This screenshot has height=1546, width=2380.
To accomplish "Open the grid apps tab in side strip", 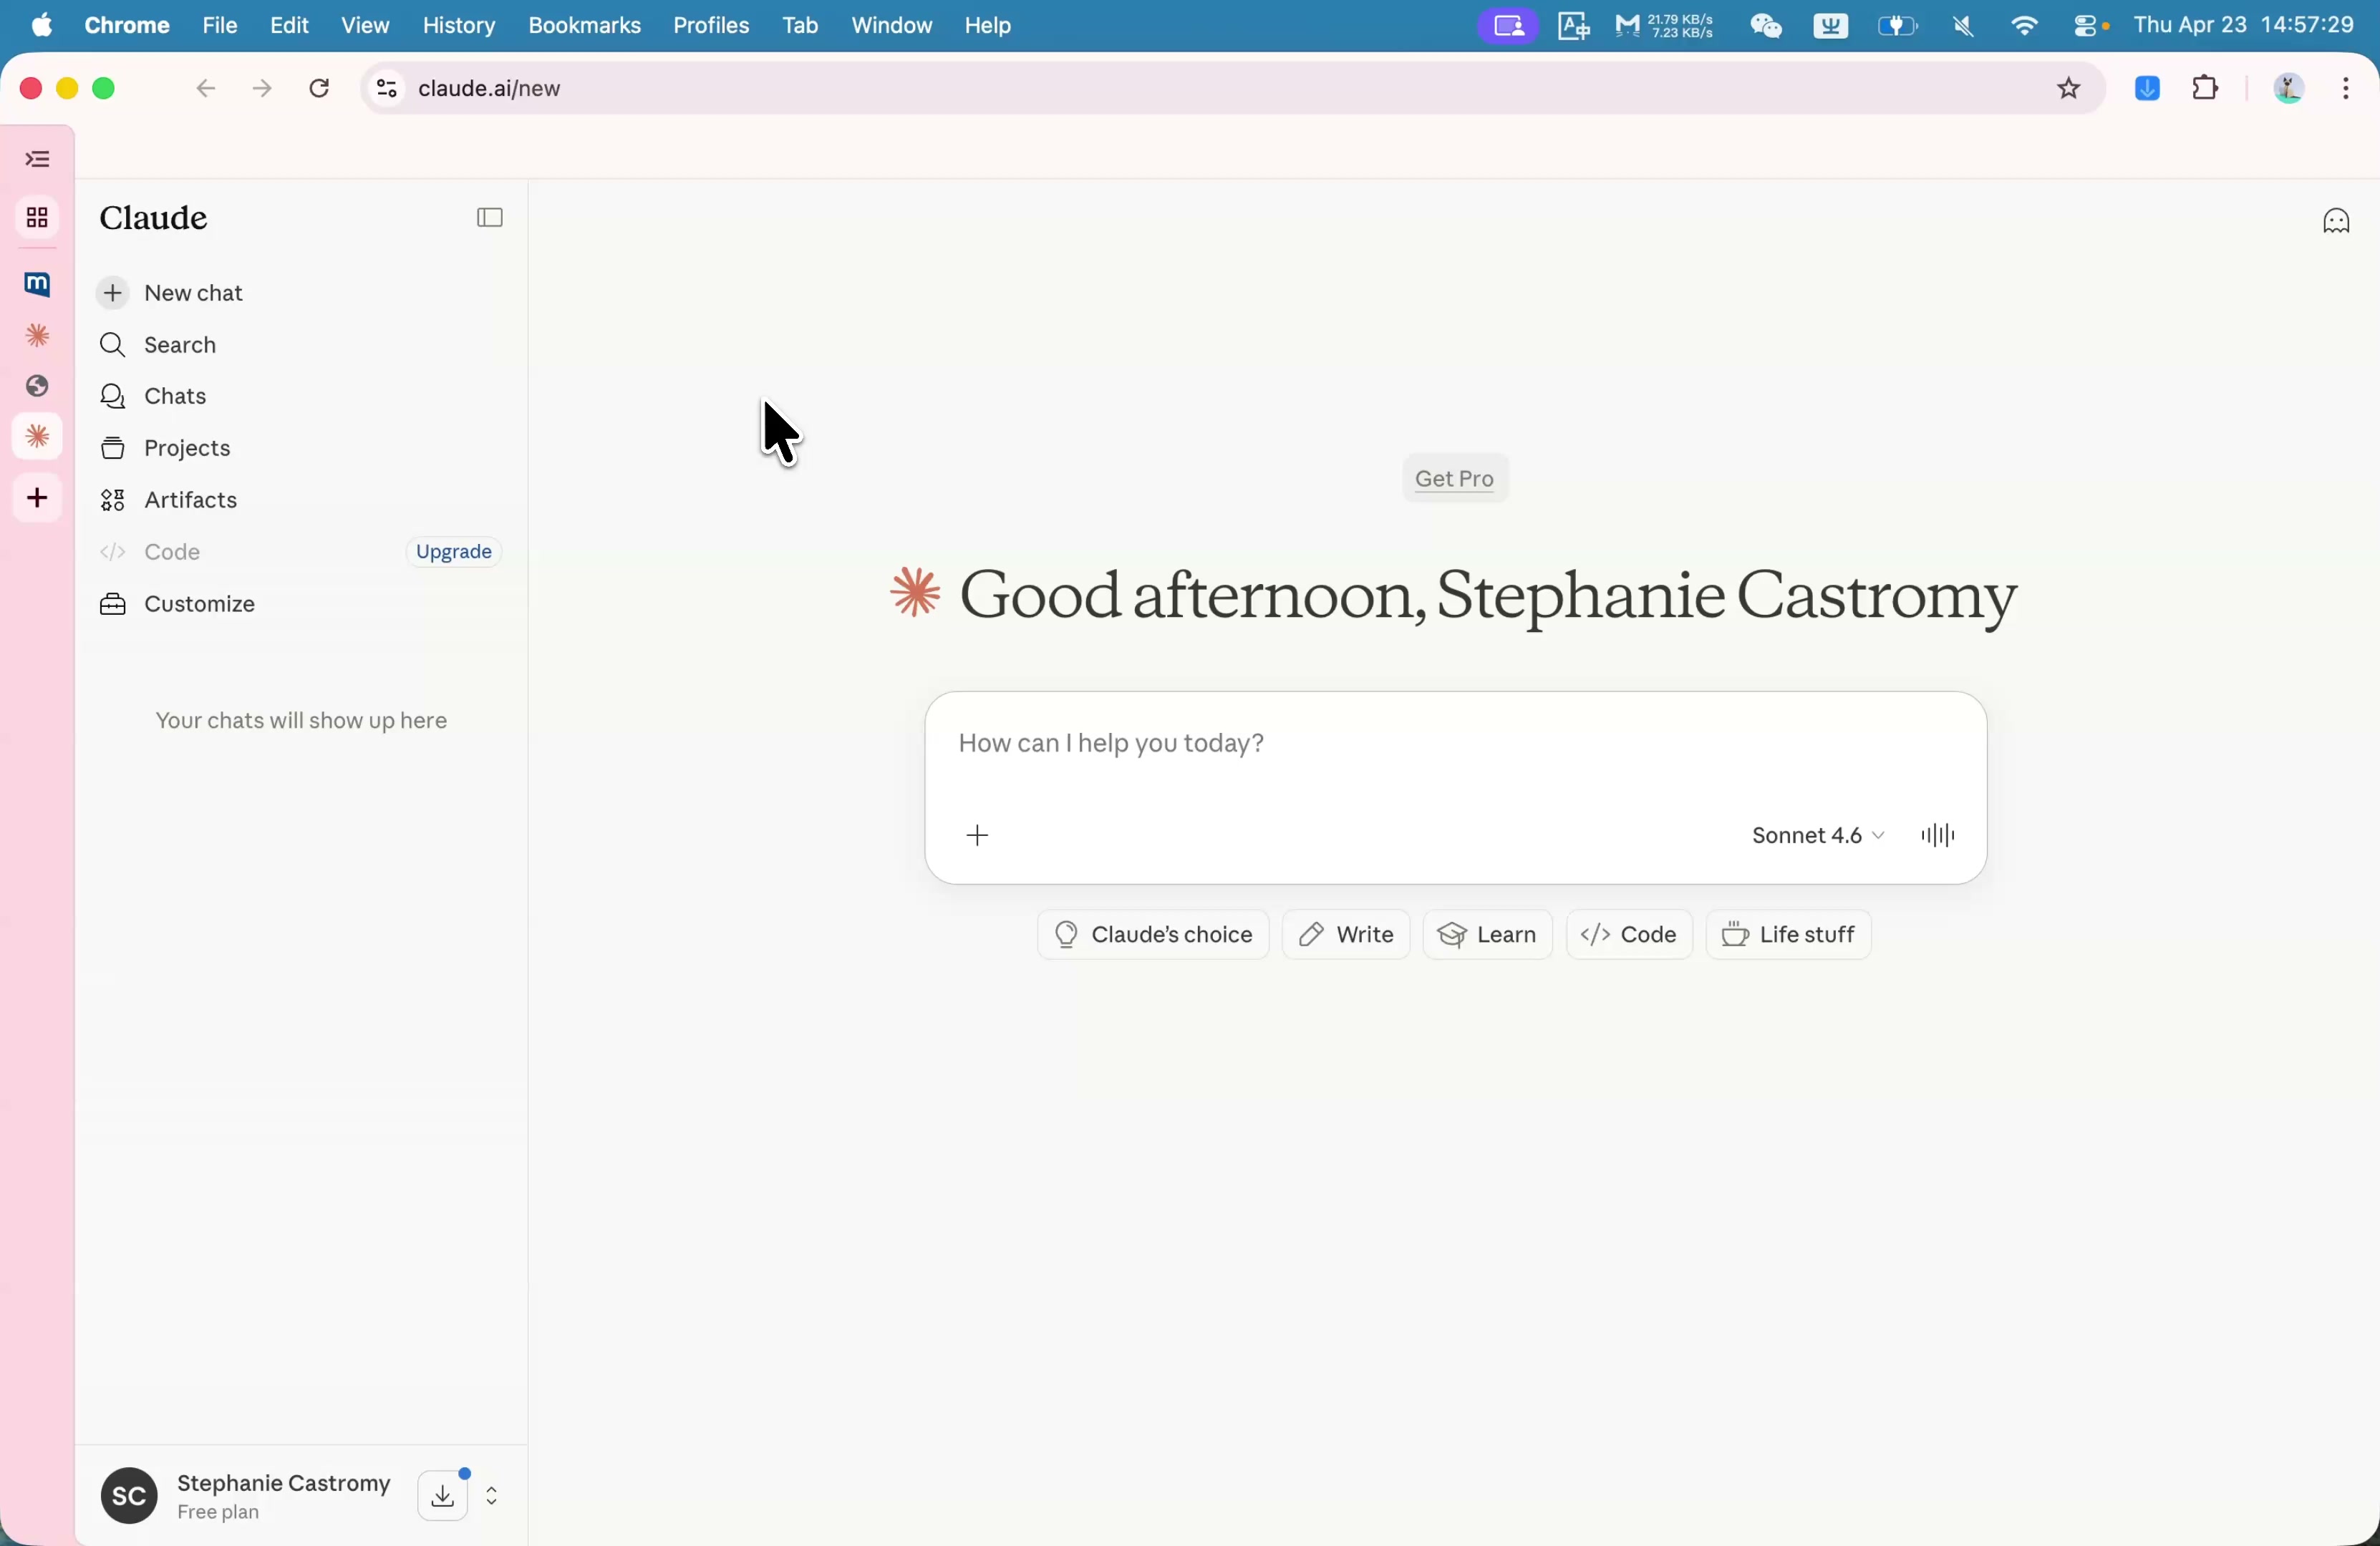I will (38, 218).
